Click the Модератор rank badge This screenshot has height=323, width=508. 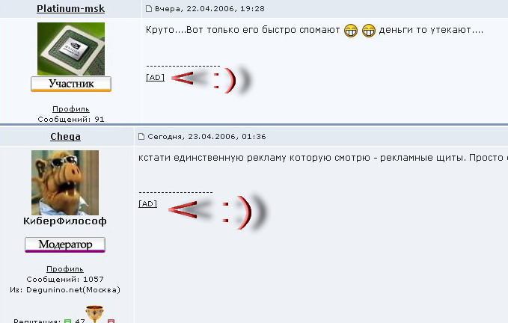(65, 244)
